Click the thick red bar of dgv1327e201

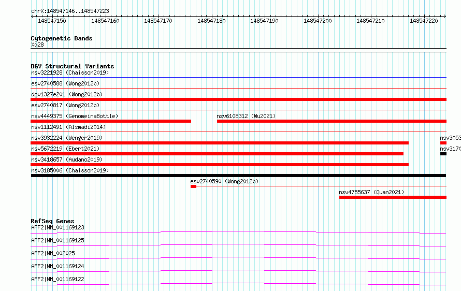click(x=238, y=99)
